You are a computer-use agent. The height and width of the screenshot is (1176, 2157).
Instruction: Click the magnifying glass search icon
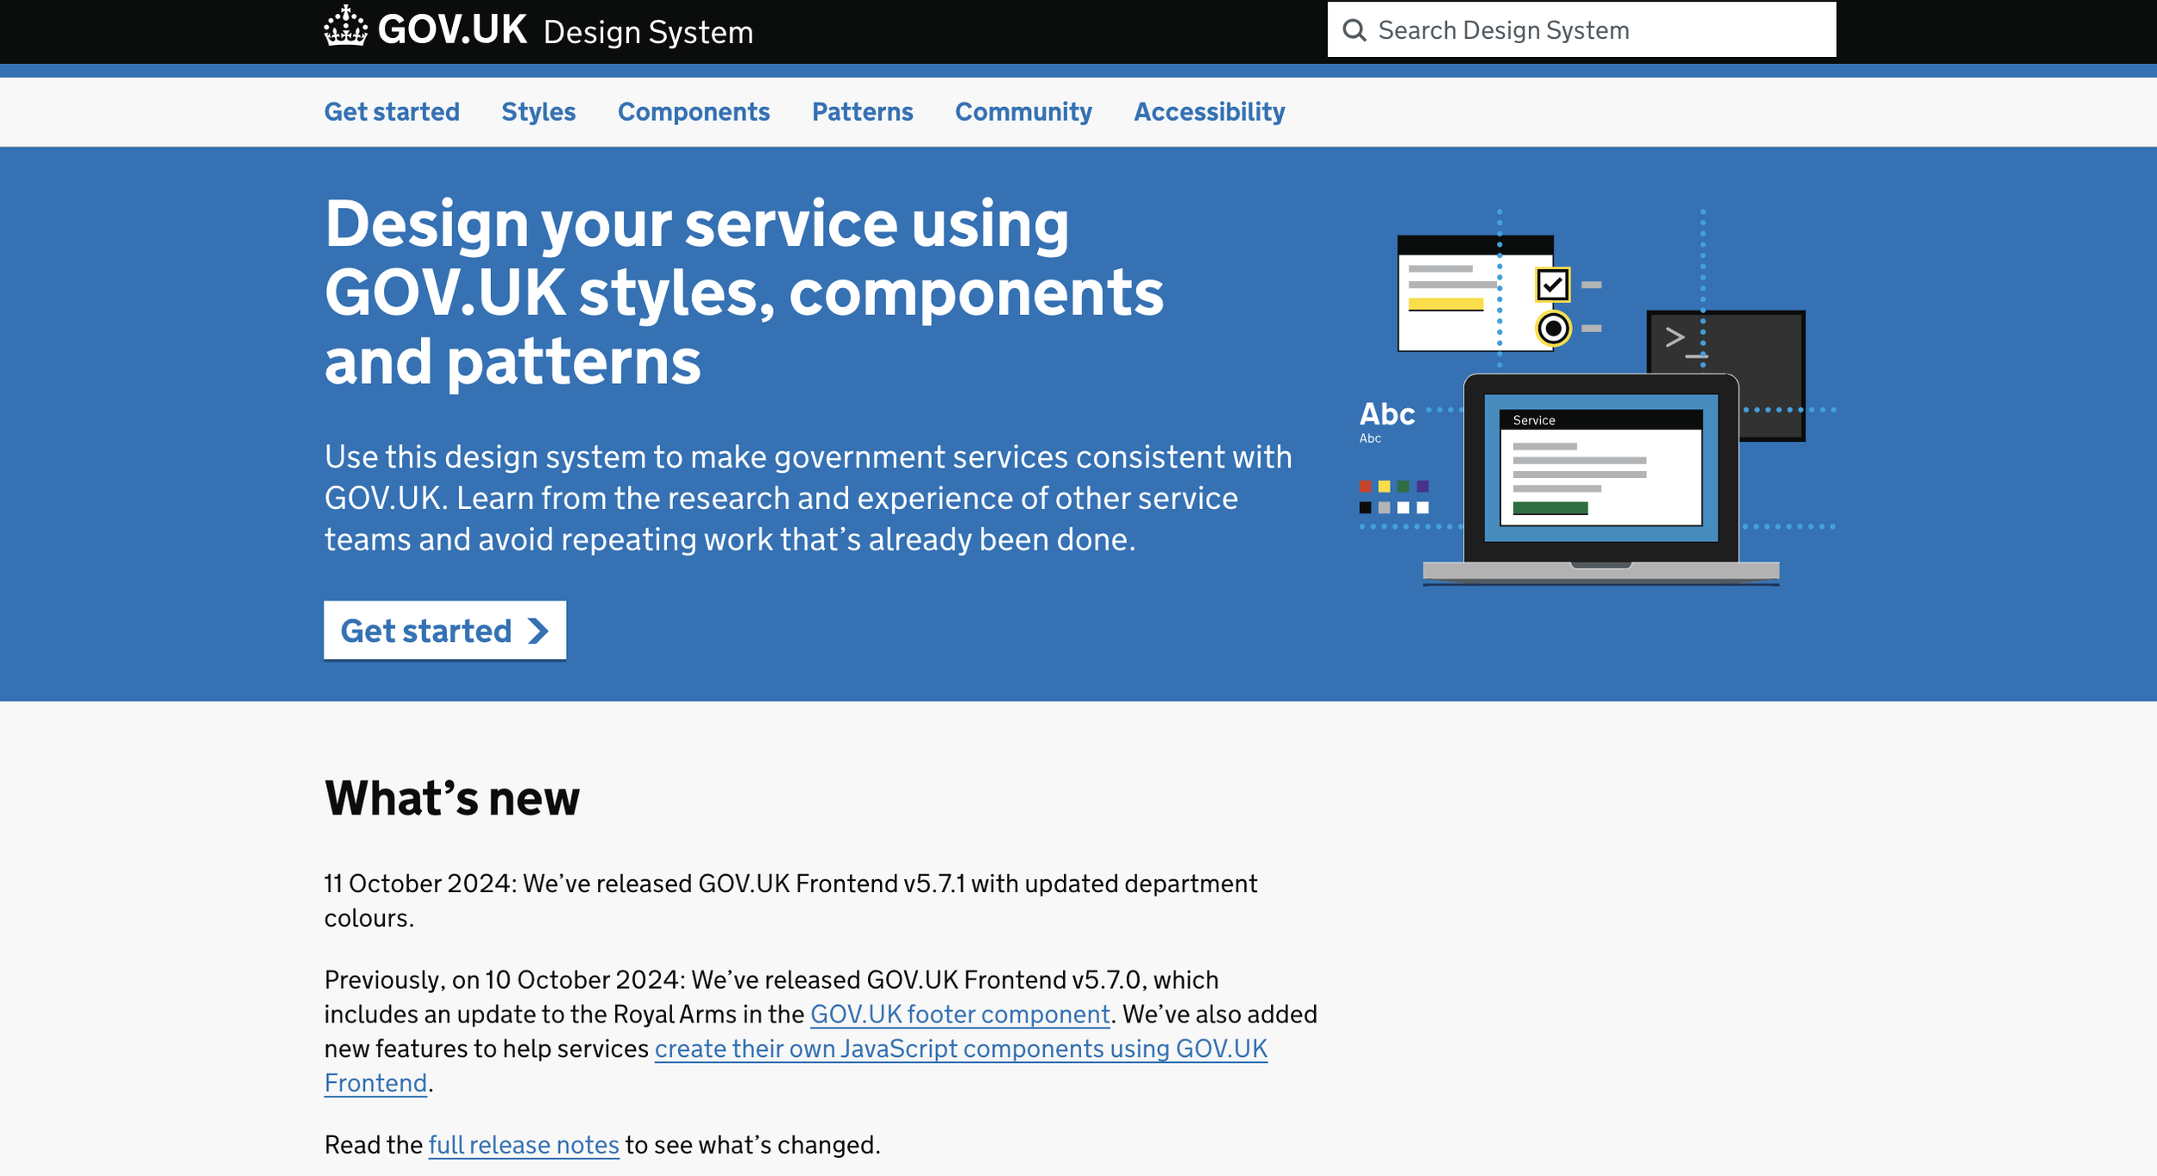pos(1354,30)
